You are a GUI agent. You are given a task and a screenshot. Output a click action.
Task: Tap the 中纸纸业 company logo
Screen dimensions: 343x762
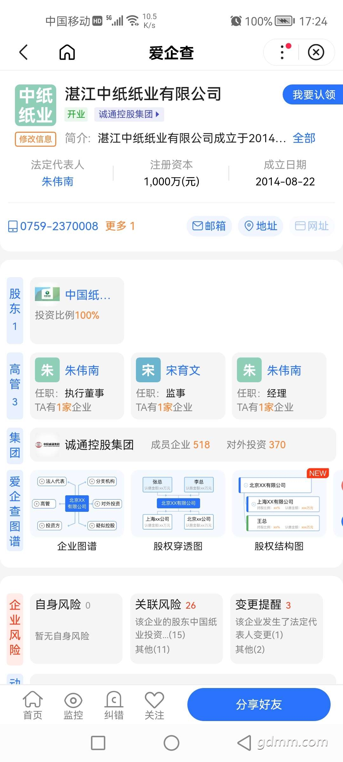click(36, 105)
